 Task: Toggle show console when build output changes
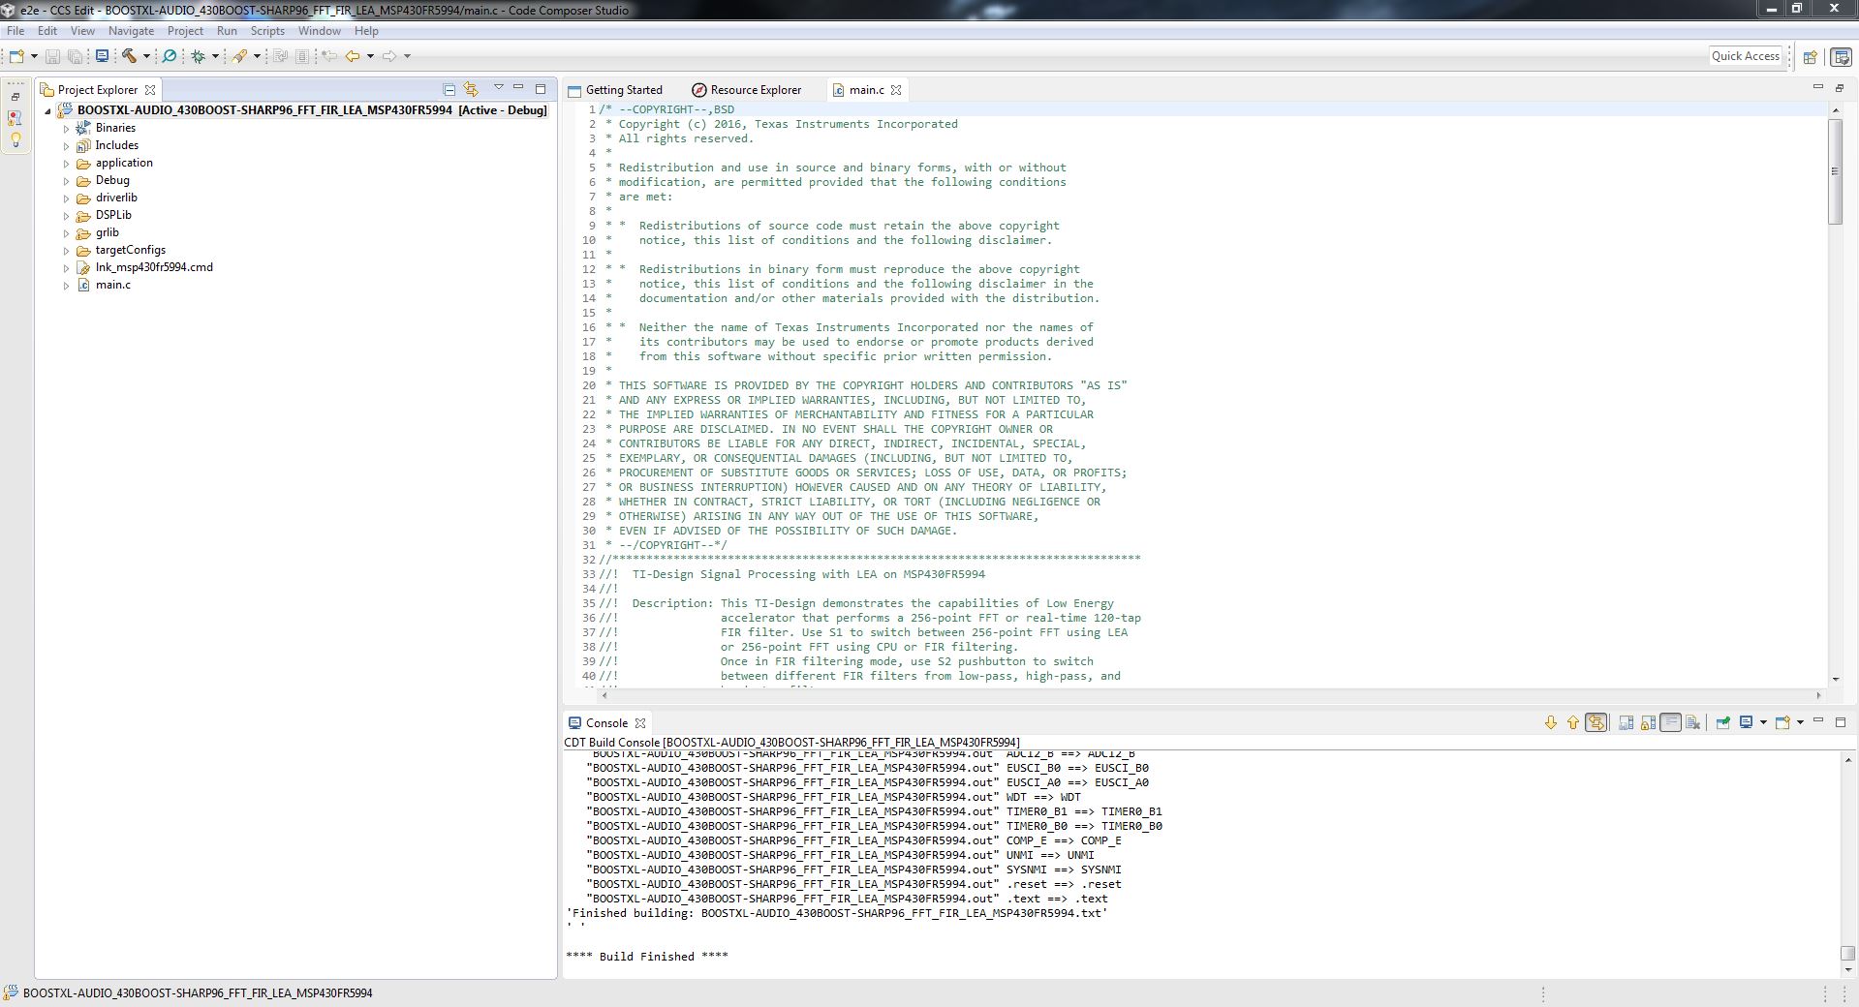[1596, 722]
